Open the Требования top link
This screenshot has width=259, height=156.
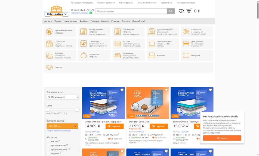166,3
